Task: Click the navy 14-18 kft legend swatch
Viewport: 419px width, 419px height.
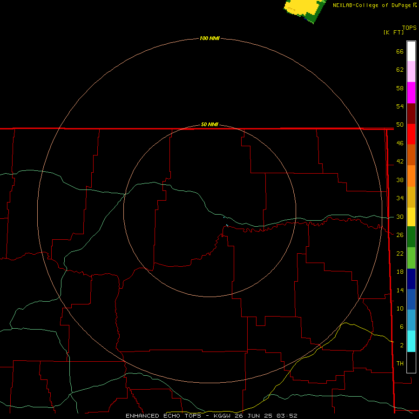Action: coord(411,279)
